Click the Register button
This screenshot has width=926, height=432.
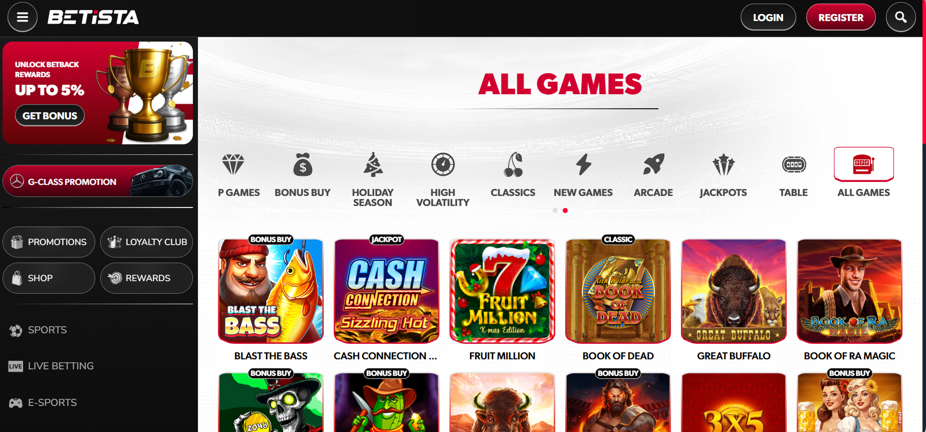click(841, 18)
